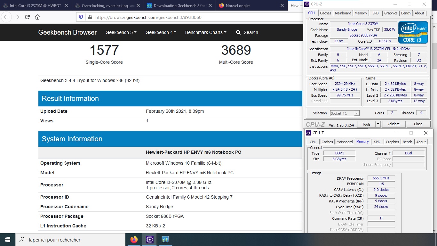The image size is (437, 246).
Task: Click the Geekbench Browser logo link
Action: point(68,32)
